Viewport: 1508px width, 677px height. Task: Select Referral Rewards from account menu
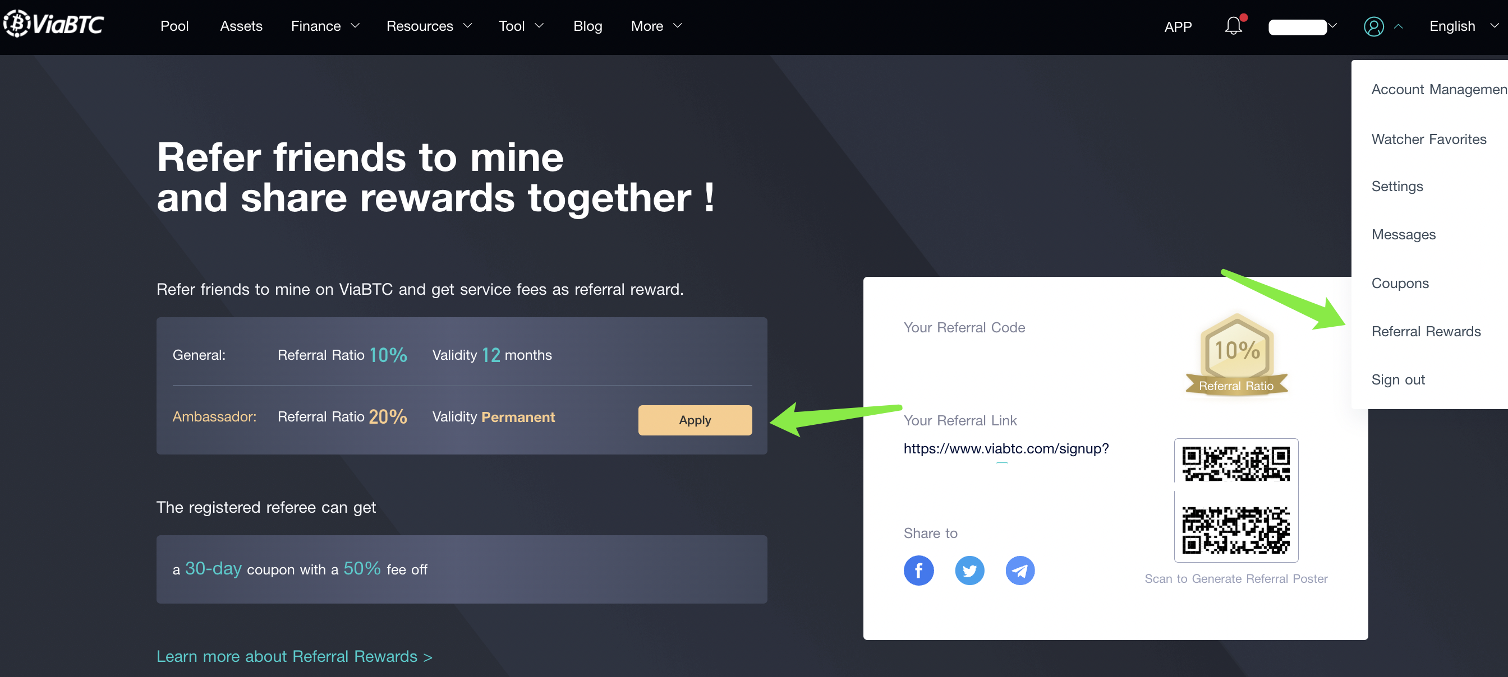pos(1426,331)
